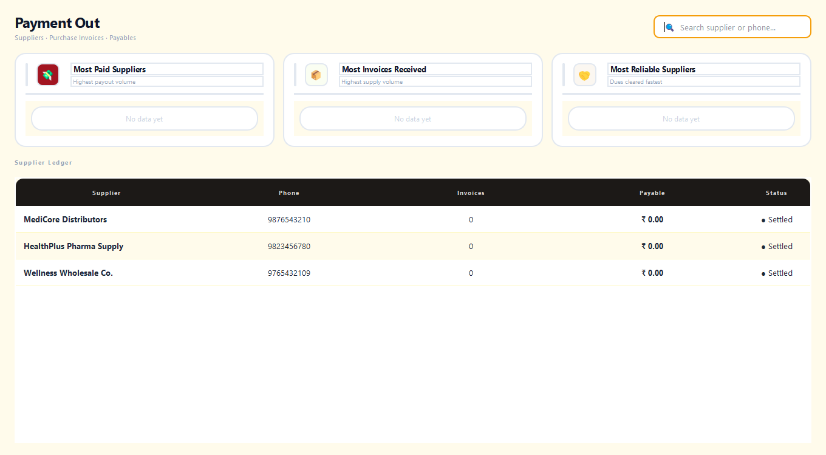Sort by the Payable column header
The width and height of the screenshot is (826, 455).
click(x=652, y=193)
